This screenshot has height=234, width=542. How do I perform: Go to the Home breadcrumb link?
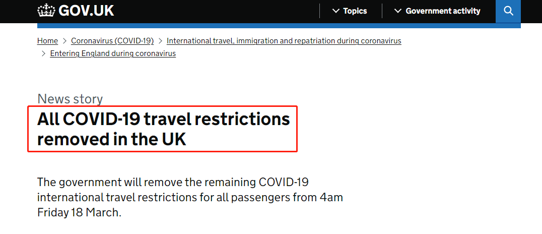click(x=47, y=41)
